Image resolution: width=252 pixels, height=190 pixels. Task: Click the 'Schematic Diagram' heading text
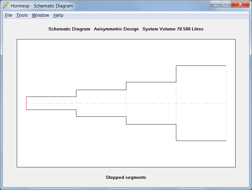coord(69,29)
